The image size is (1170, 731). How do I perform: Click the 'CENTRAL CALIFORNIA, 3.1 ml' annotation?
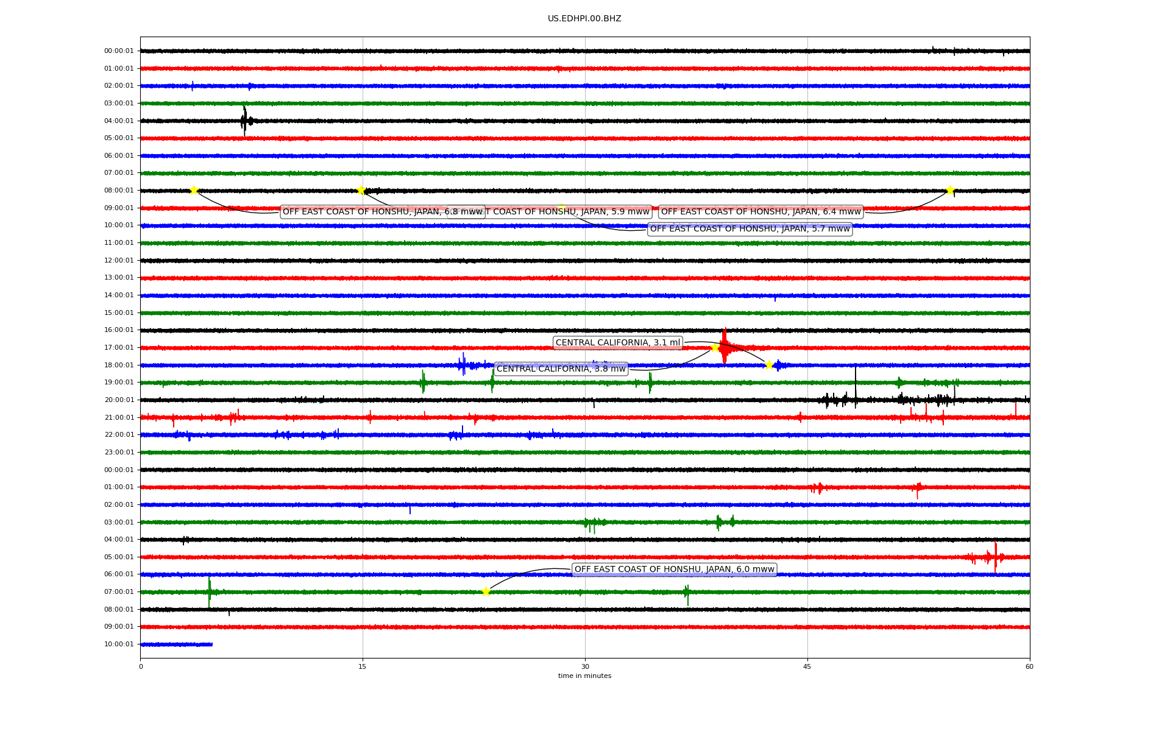pyautogui.click(x=617, y=343)
